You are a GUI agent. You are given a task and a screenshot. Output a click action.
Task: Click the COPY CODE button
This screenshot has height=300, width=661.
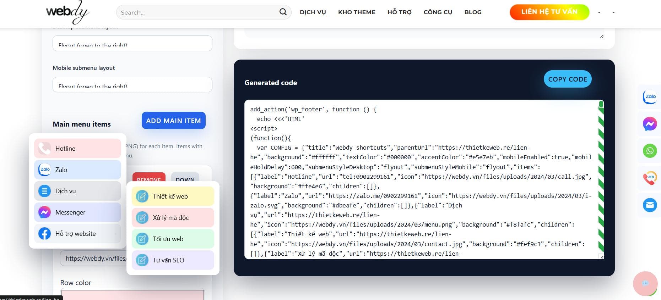[x=568, y=79]
